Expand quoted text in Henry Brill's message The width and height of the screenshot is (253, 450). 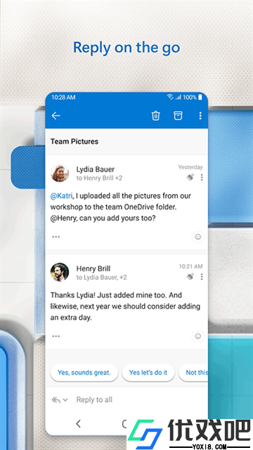coord(56,336)
